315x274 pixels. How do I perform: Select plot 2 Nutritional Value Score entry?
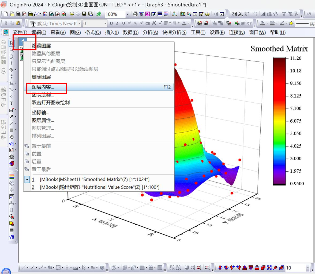click(x=99, y=187)
